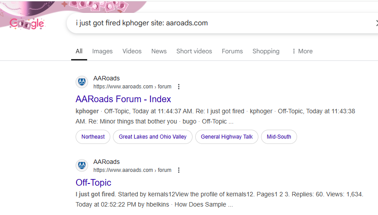Click the Off-Topic result's aaroads.com URL
This screenshot has height=215, width=378.
point(133,170)
